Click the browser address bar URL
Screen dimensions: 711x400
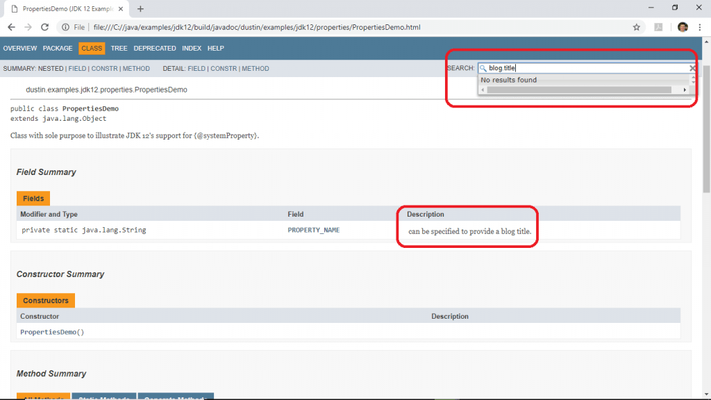pos(257,27)
